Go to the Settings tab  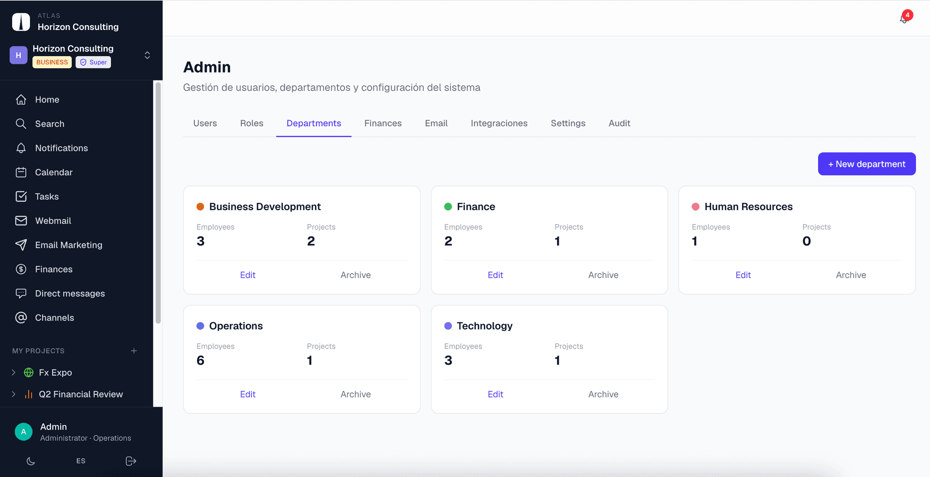(x=568, y=123)
